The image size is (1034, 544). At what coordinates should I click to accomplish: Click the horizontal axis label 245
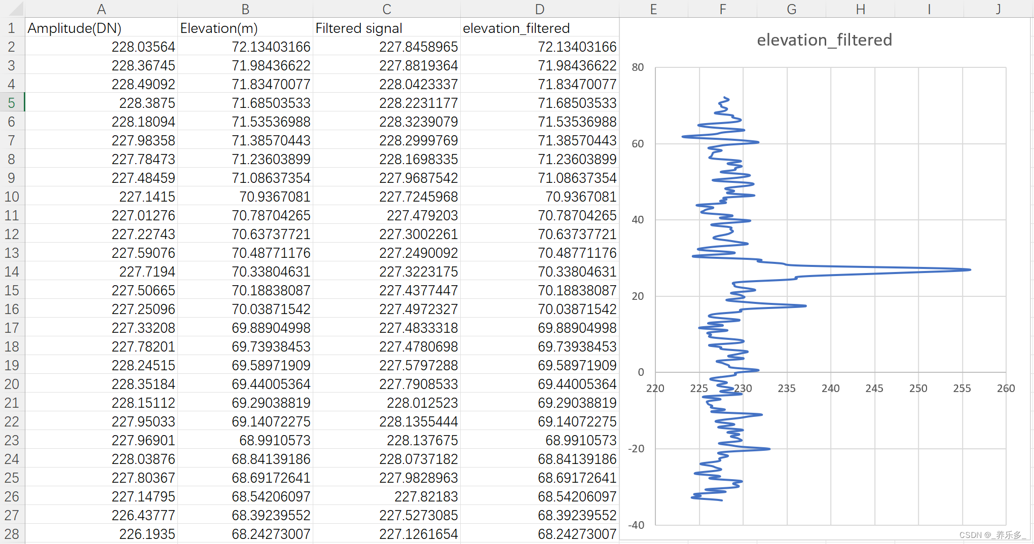(874, 388)
